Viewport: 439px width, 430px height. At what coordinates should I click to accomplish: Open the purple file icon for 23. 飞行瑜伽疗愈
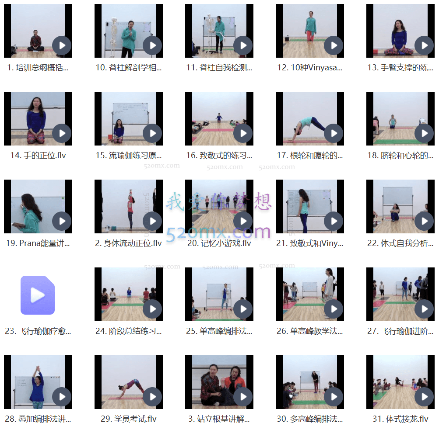(x=38, y=295)
